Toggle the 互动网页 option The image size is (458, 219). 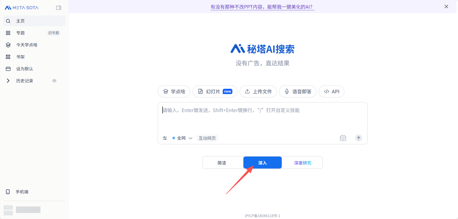point(207,138)
